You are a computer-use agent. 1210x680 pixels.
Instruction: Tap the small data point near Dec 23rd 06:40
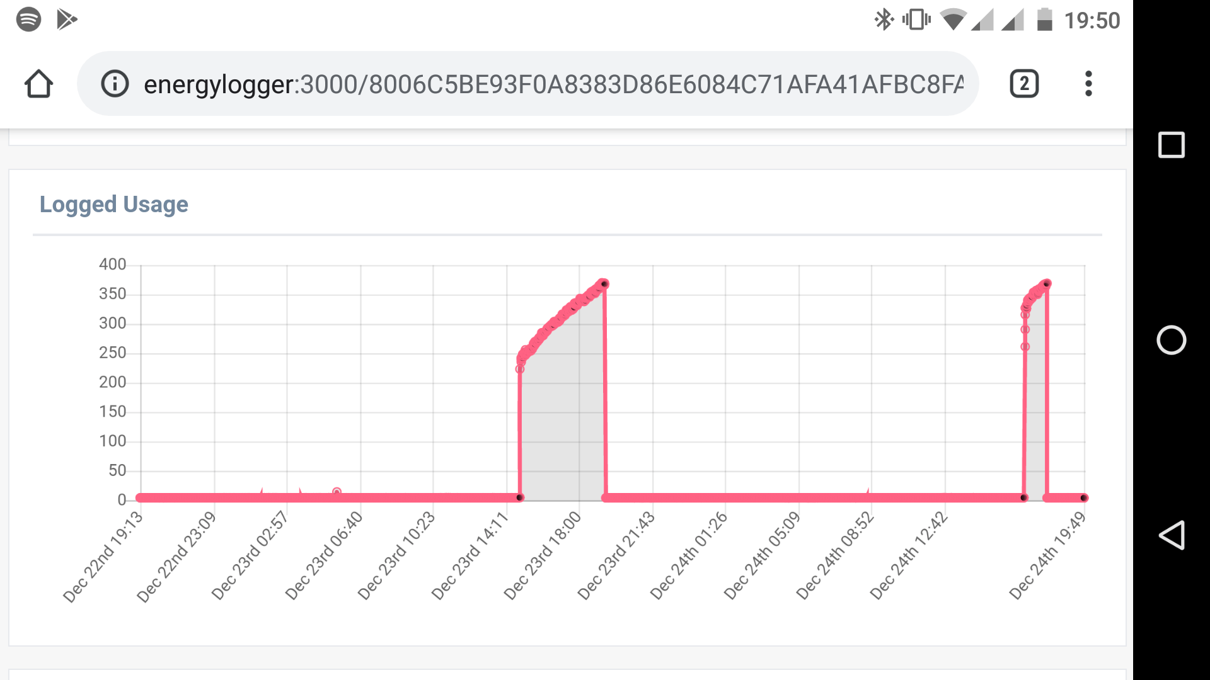(337, 492)
